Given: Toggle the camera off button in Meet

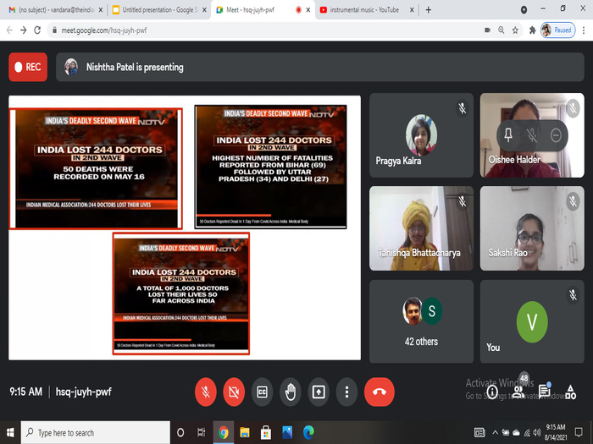Looking at the screenshot, I should pyautogui.click(x=234, y=392).
